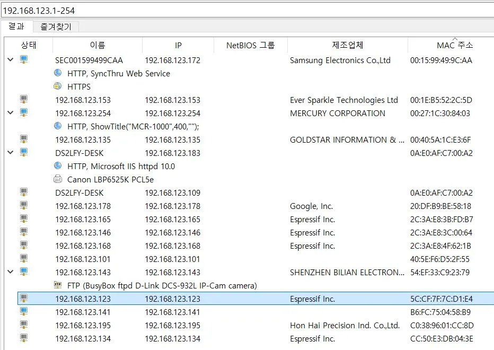Select HTTP, SyncThru Web Service entry
The height and width of the screenshot is (350, 494).
pyautogui.click(x=118, y=74)
